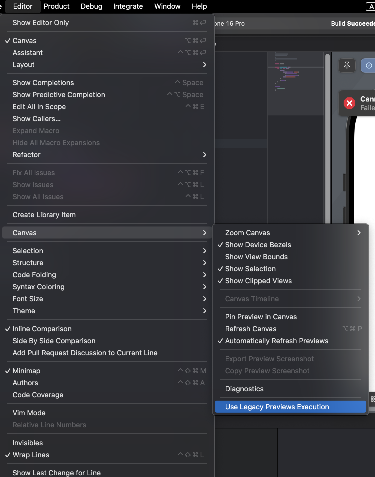Select Refresh Canvas
The image size is (375, 477).
coord(291,329)
